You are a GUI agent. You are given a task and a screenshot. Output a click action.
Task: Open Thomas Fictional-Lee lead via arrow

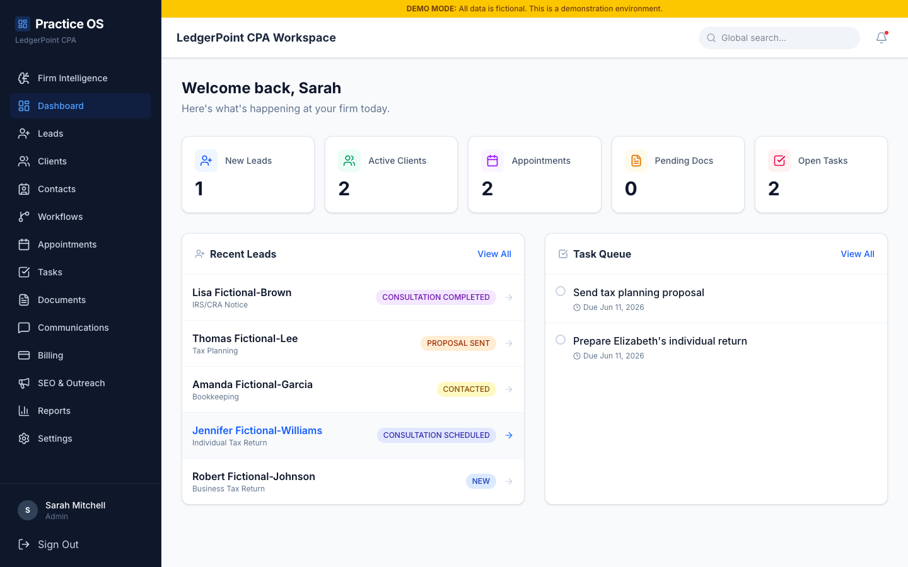[x=509, y=343]
